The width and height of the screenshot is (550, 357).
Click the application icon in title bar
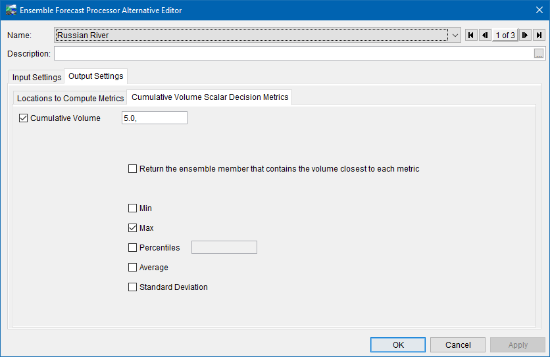pyautogui.click(x=11, y=10)
